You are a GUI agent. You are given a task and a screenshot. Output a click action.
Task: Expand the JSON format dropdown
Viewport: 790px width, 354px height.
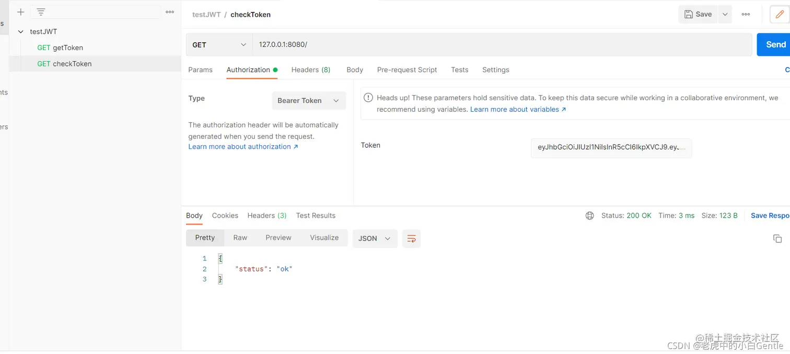375,239
